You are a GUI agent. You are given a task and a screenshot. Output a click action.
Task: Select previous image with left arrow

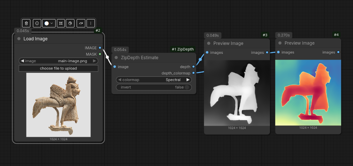click(x=22, y=61)
